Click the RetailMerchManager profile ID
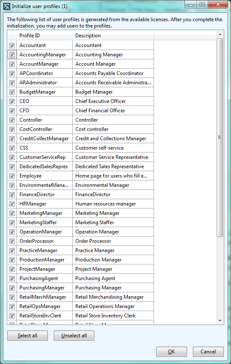Image resolution: width=231 pixels, height=364 pixels. pos(43,297)
